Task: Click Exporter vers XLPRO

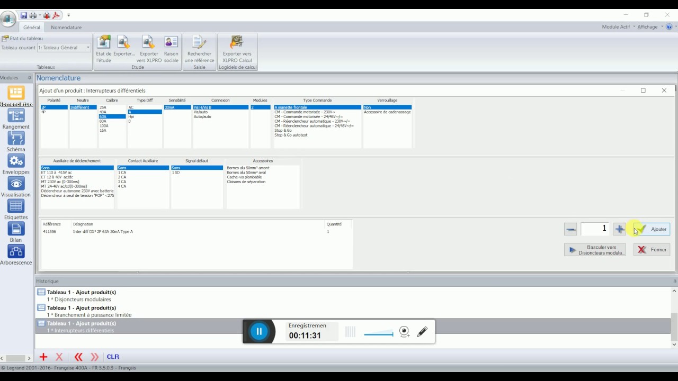Action: point(149,49)
